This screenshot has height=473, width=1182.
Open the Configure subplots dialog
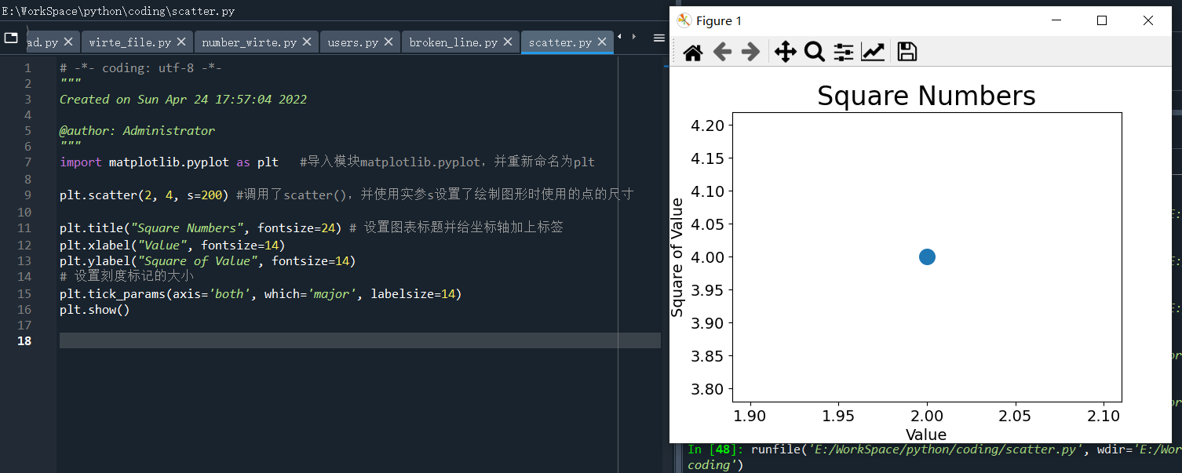pyautogui.click(x=843, y=53)
